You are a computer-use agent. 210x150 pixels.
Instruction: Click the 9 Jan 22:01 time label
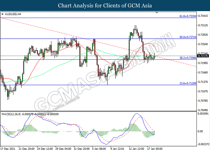click(x=117, y=148)
